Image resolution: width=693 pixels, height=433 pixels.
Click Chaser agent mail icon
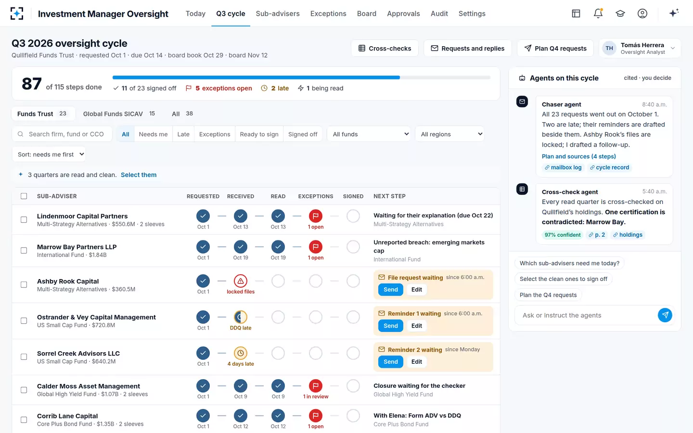pyautogui.click(x=522, y=102)
